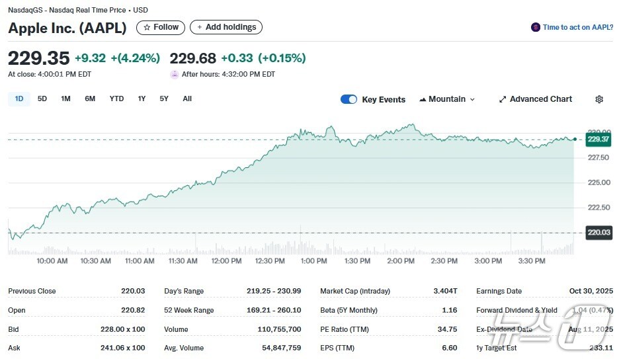Image resolution: width=619 pixels, height=359 pixels.
Task: Select the 1M chart range
Action: (x=65, y=99)
